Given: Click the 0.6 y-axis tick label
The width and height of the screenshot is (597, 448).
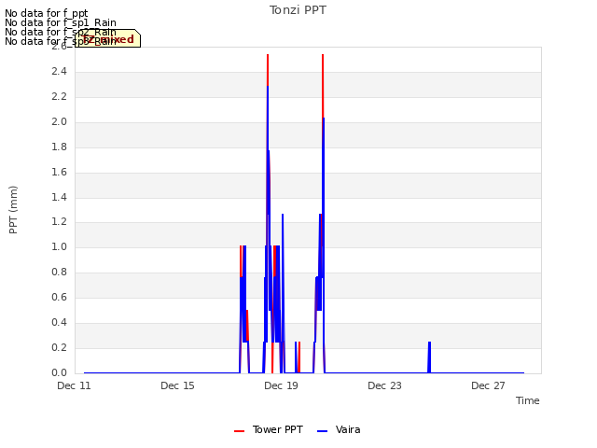Looking at the screenshot, I should [59, 297].
